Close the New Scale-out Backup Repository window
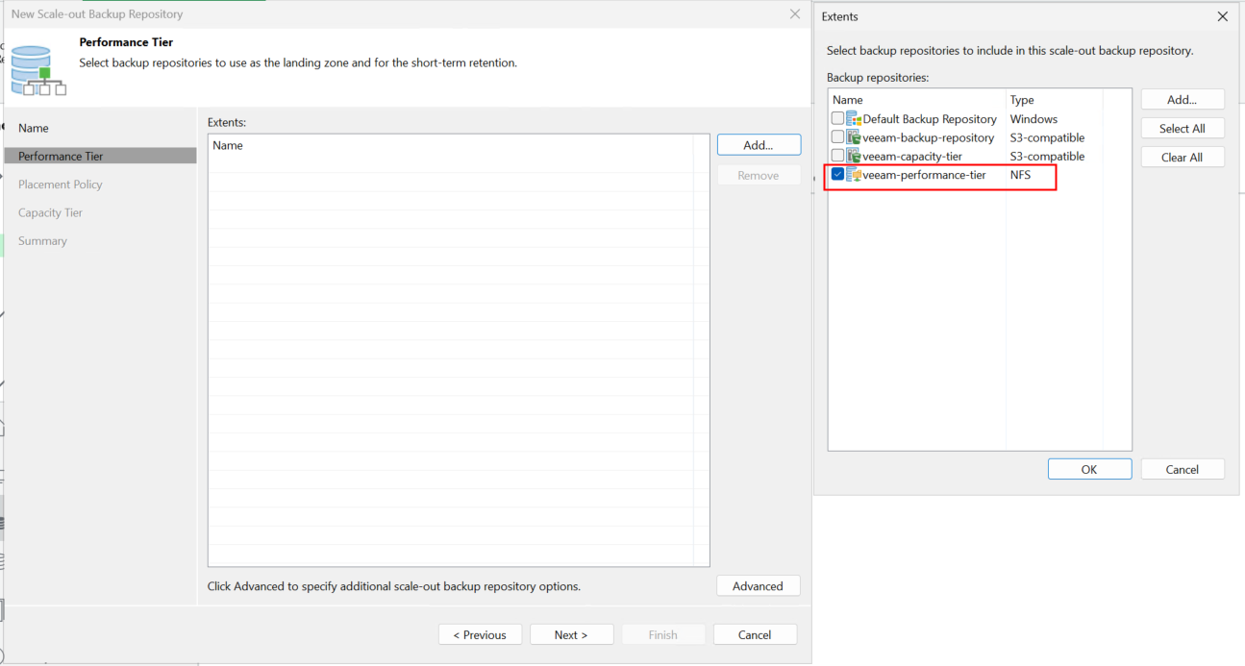This screenshot has width=1245, height=666. tap(794, 13)
